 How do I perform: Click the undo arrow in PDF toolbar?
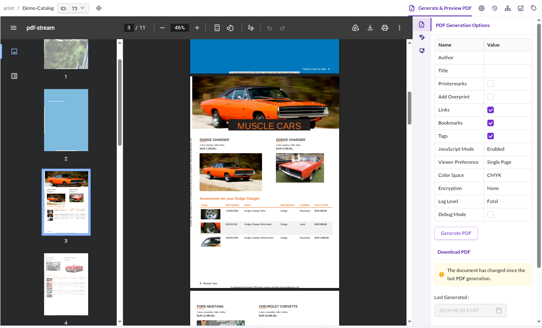[269, 28]
